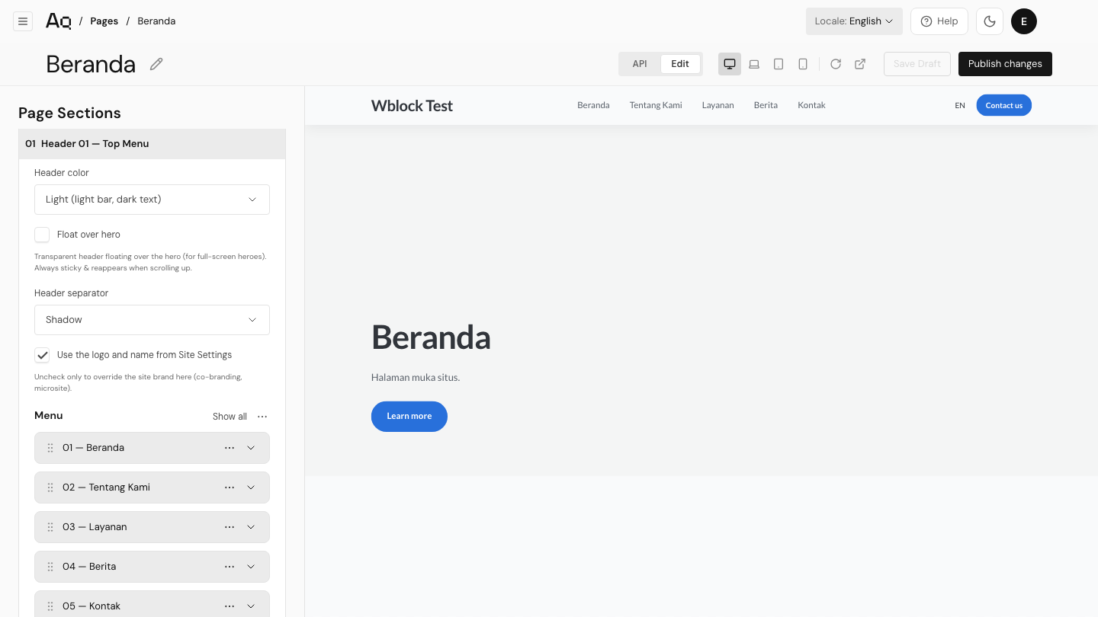The height and width of the screenshot is (617, 1098).
Task: Expand 05 — Kontak menu item
Action: tap(251, 606)
